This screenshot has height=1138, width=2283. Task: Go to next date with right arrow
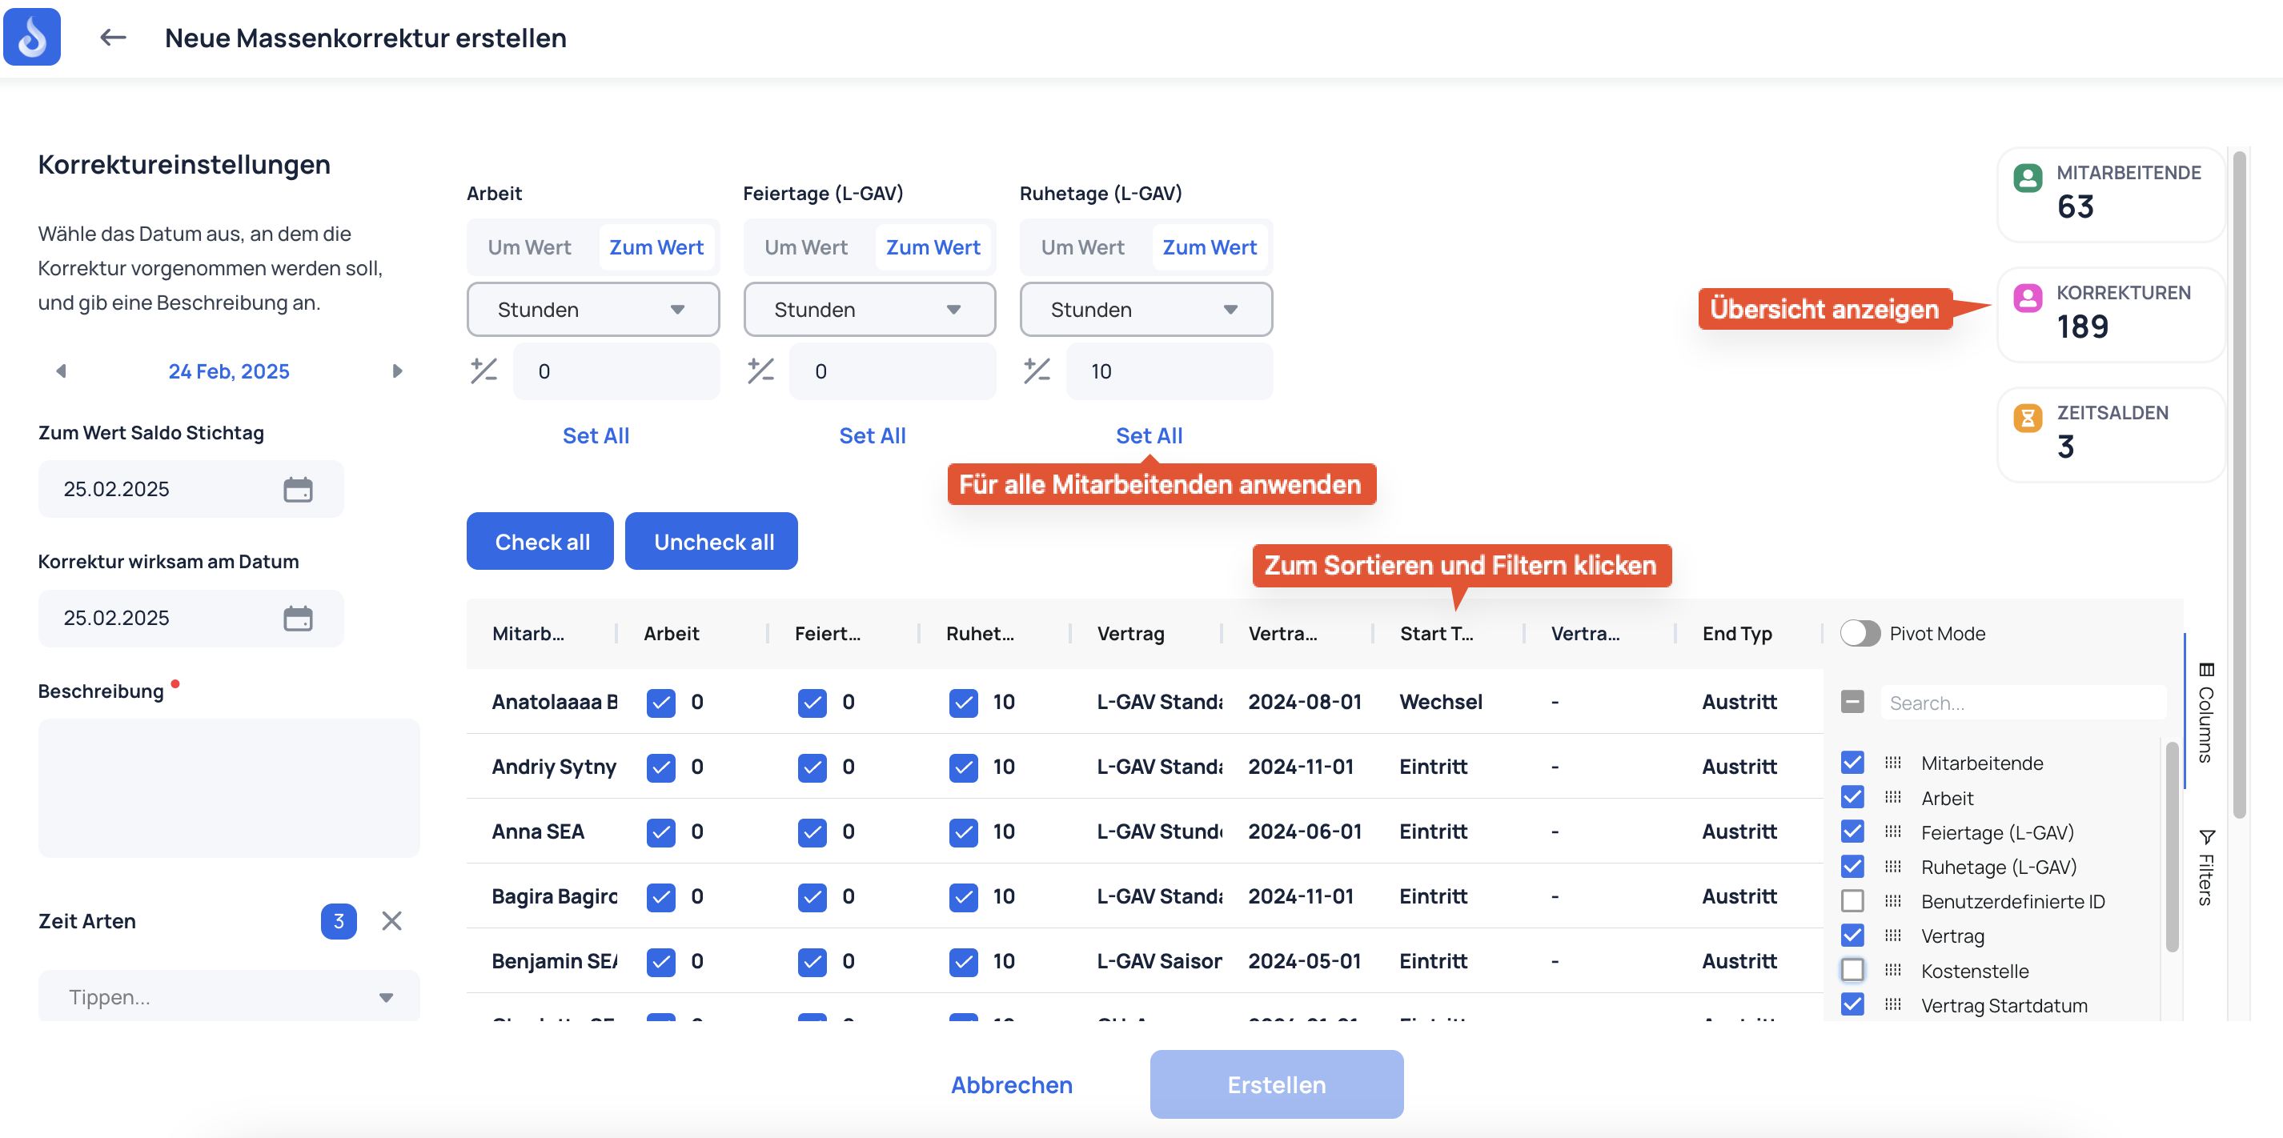click(397, 371)
